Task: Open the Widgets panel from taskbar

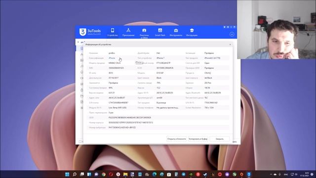Action: click(89, 174)
